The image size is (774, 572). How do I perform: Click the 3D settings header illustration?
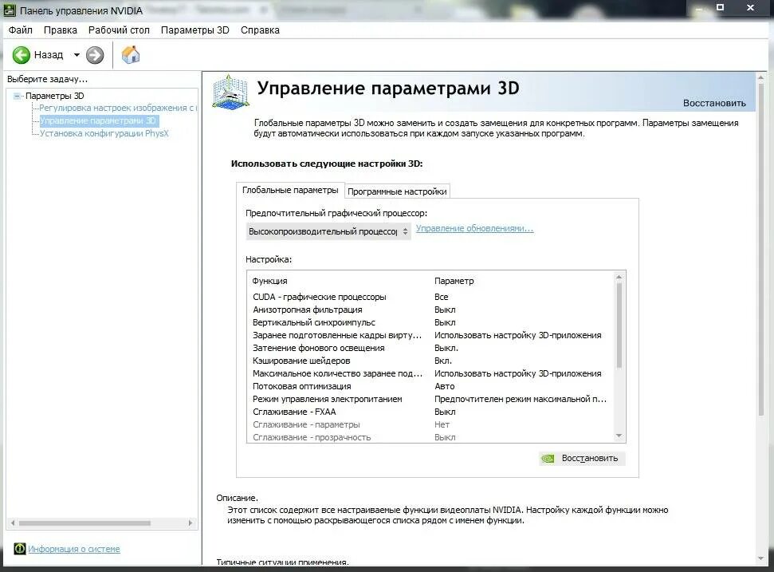pyautogui.click(x=230, y=92)
